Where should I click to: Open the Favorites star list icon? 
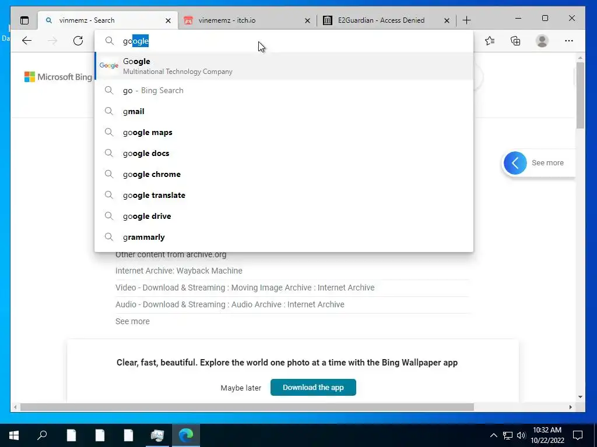point(490,41)
